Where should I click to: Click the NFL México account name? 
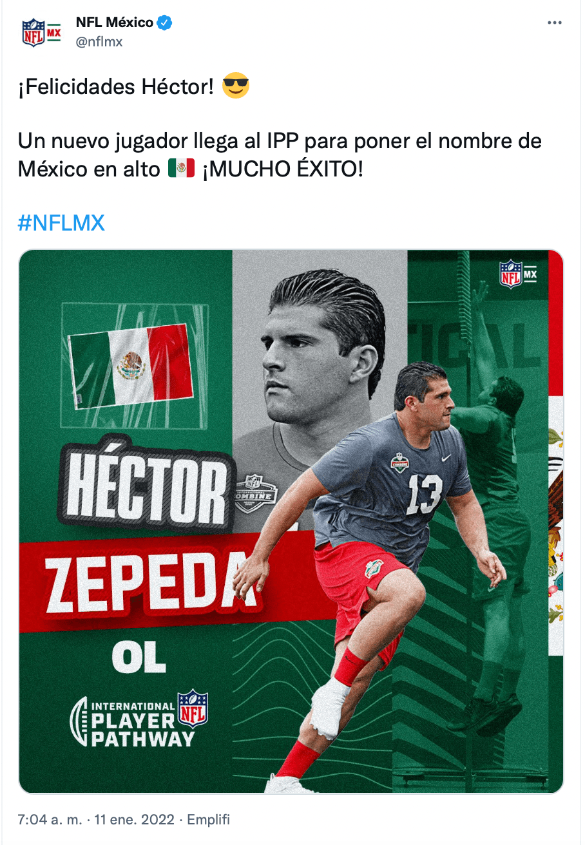coord(115,23)
